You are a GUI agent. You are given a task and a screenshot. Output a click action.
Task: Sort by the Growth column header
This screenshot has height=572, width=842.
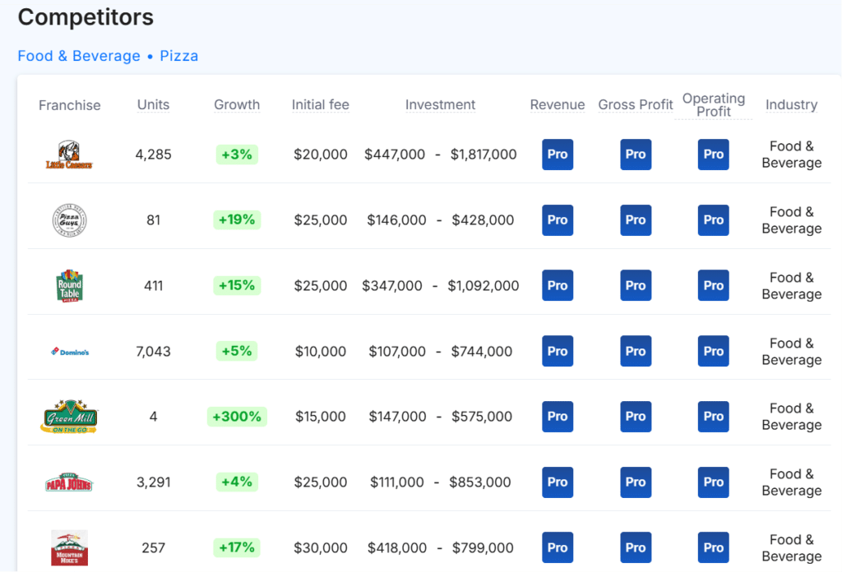pos(237,104)
